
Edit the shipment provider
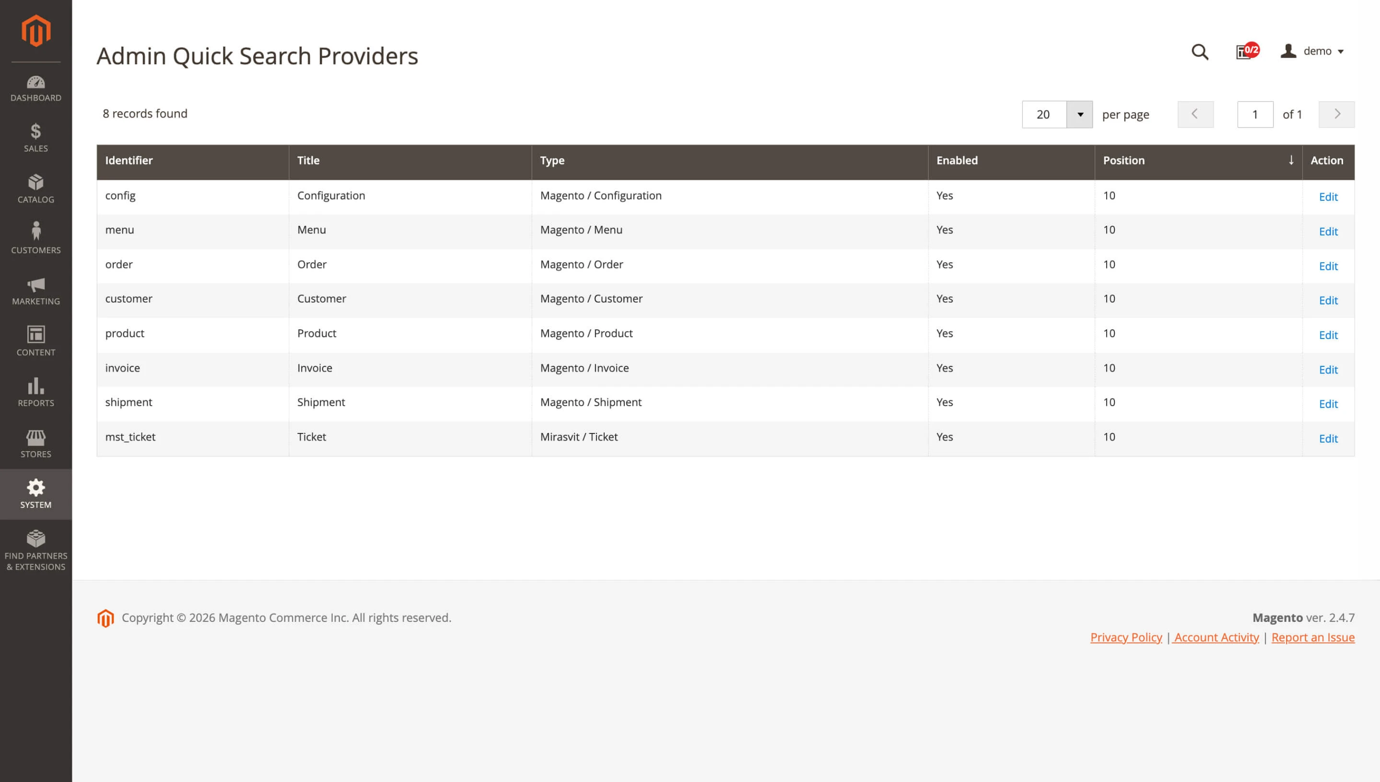tap(1328, 404)
